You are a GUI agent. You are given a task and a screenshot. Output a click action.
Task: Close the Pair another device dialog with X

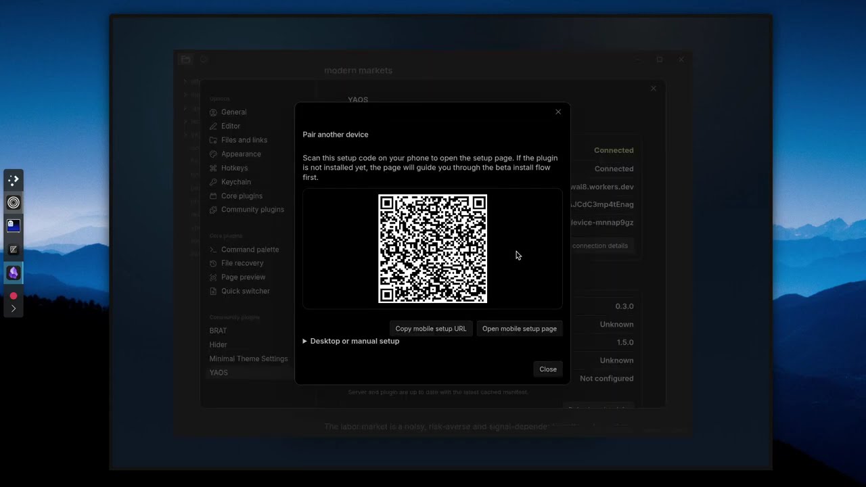click(x=558, y=112)
